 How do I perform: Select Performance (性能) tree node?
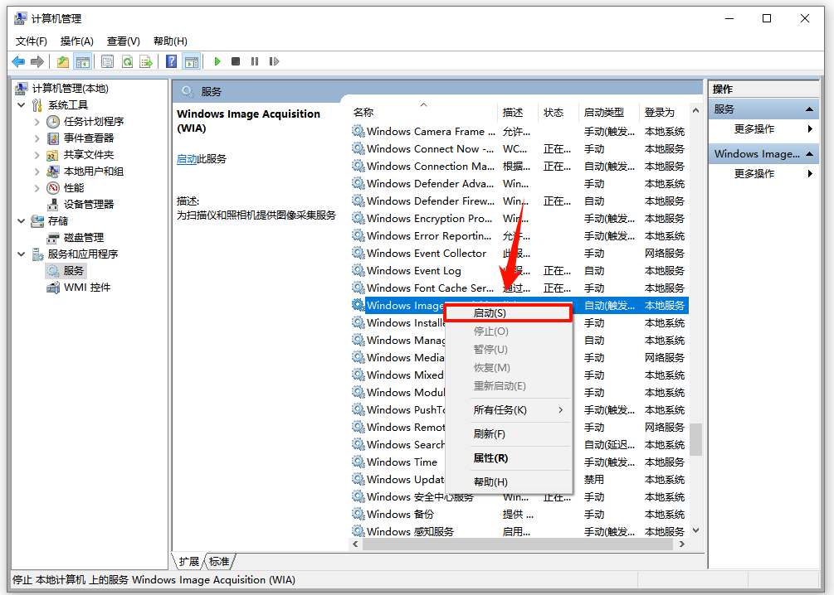(x=73, y=187)
